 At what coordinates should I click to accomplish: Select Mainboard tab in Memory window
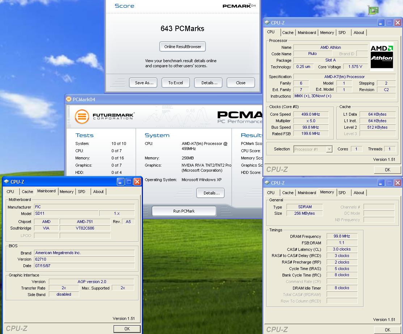tap(307, 193)
